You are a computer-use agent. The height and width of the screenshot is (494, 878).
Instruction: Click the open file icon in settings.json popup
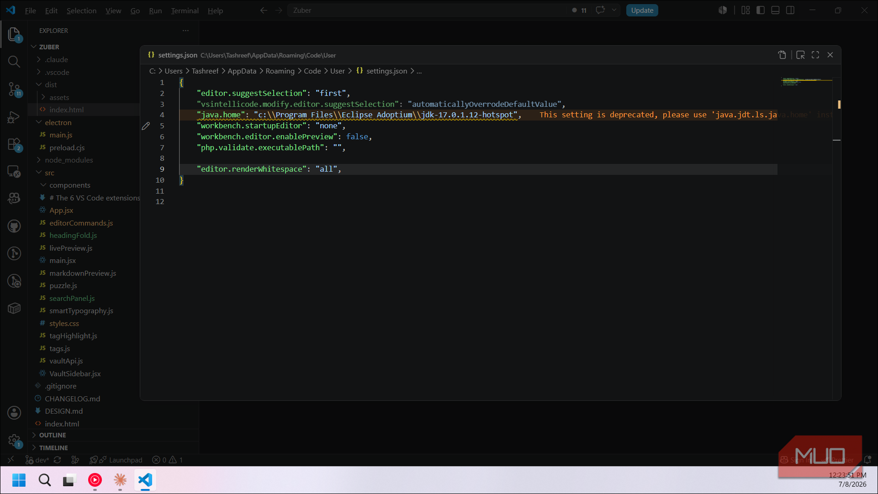coord(782,55)
